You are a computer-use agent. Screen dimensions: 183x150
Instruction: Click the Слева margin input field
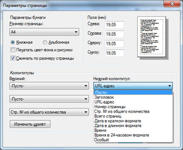[x=115, y=25]
